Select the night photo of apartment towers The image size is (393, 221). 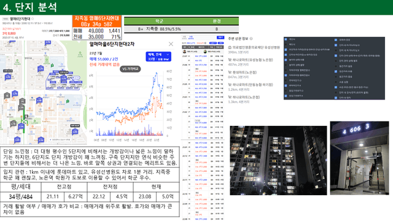tap(278, 160)
